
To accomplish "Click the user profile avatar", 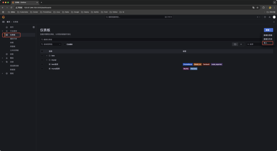I will point(274,17).
